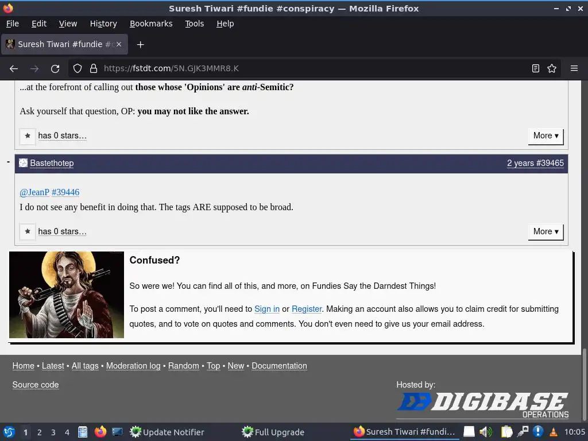Click Bastethotep's avatar icon
This screenshot has height=441, width=588.
(23, 163)
